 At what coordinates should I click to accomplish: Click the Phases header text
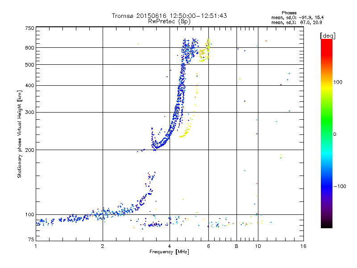(x=289, y=13)
